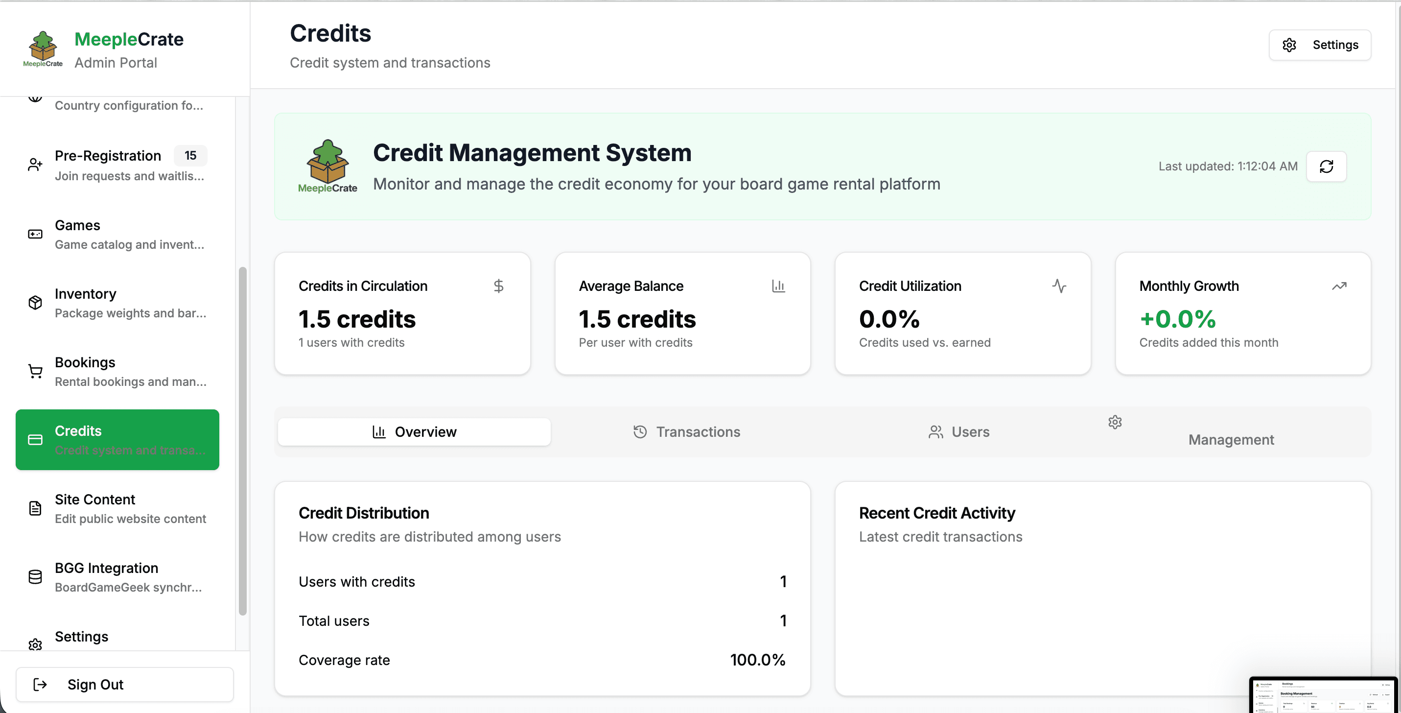Click 'Last updated: 1:12:04 AM' text
This screenshot has height=713, width=1401.
pos(1228,166)
